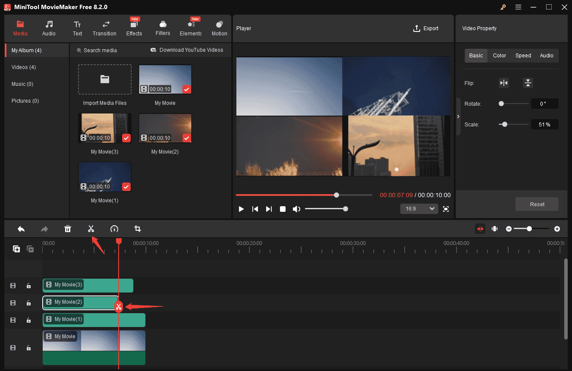Add a new timeline track

(x=16, y=249)
